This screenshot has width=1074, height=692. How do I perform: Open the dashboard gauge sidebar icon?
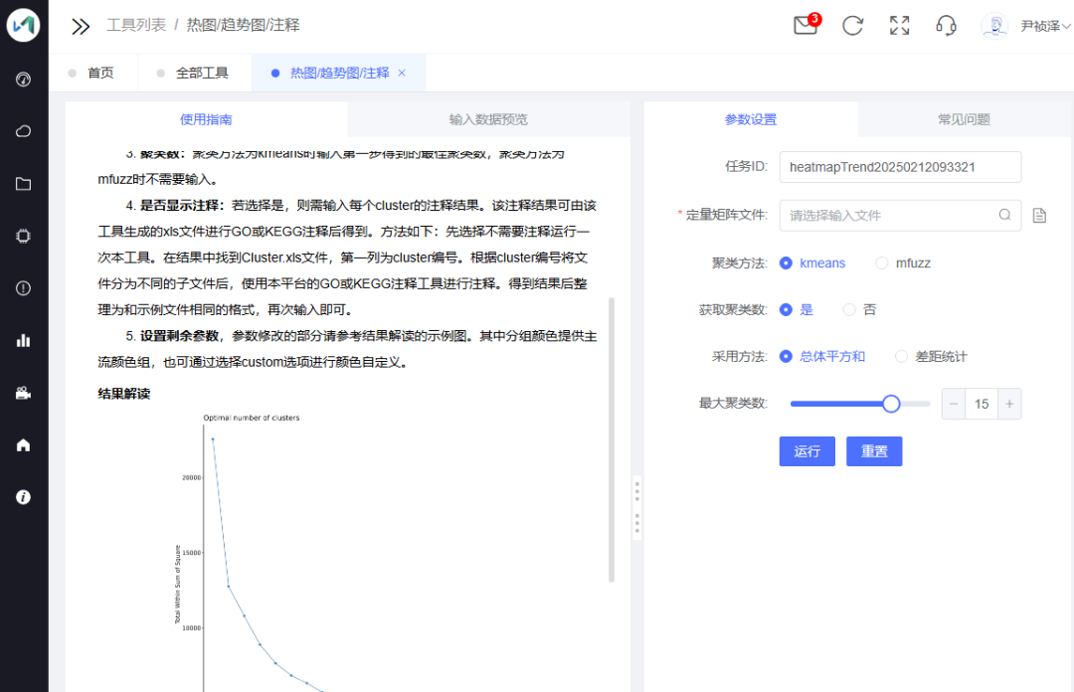tap(23, 80)
